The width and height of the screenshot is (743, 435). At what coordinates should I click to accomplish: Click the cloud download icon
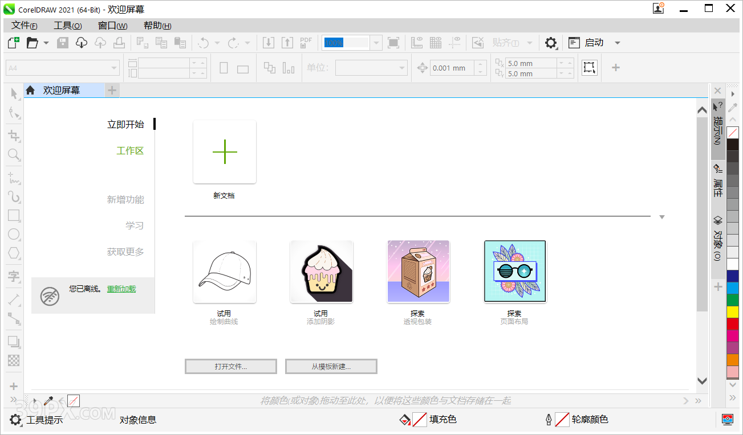click(82, 43)
